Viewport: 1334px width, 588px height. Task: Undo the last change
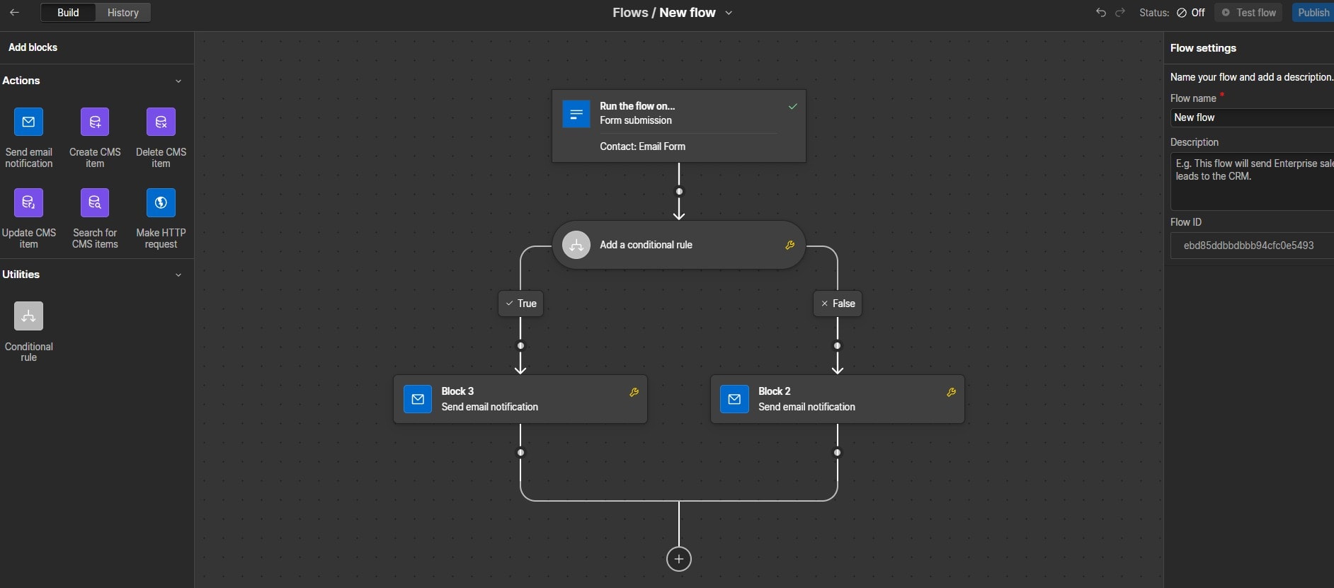pos(1100,12)
